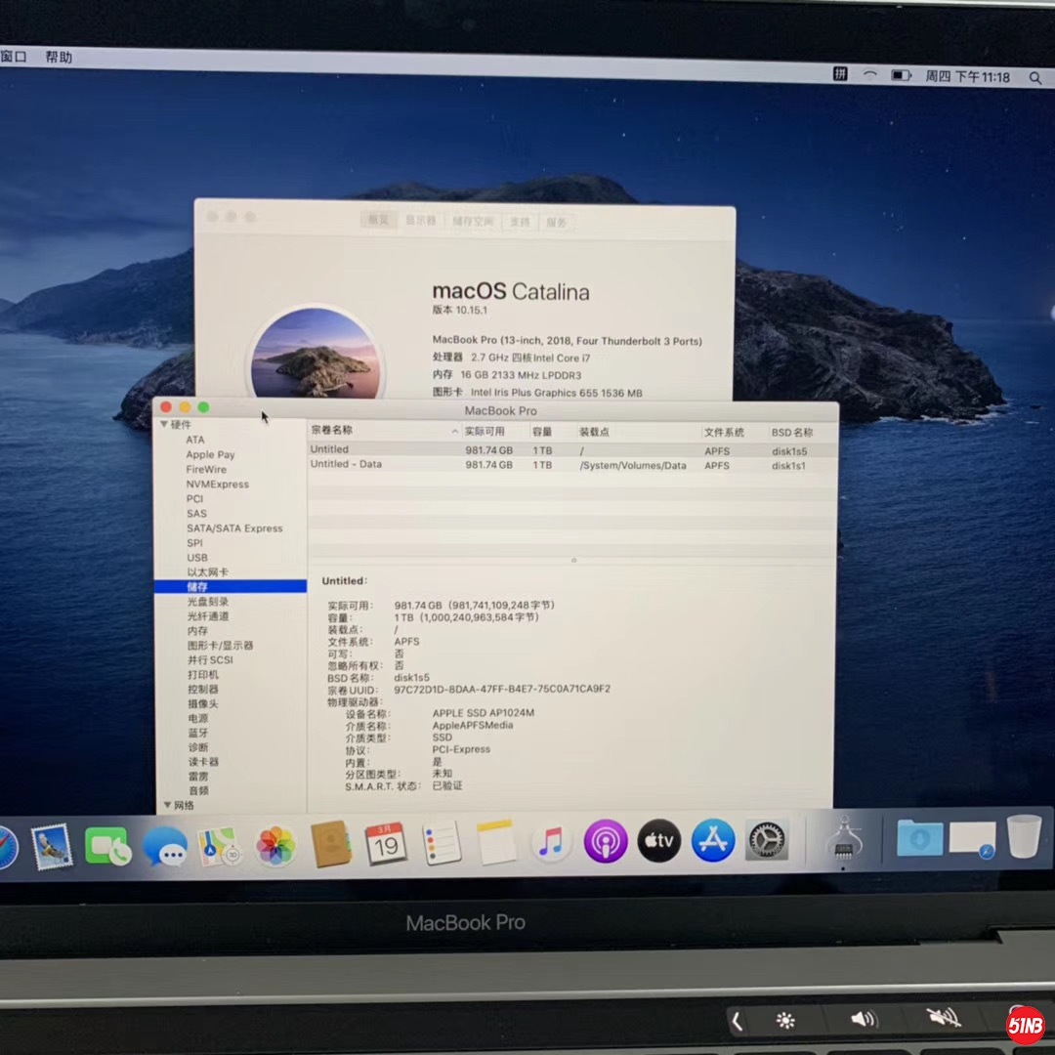Open the 拼 input method menu
Viewport: 1055px width, 1055px height.
(x=839, y=74)
